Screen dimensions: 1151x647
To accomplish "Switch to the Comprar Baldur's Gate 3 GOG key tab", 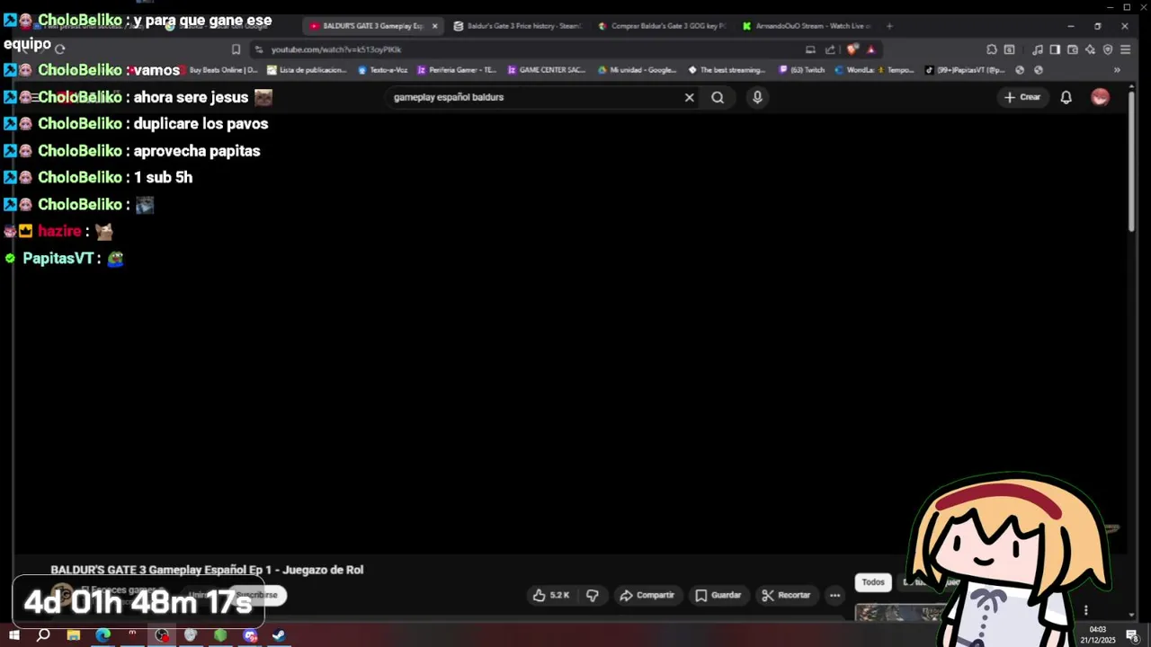I will [x=661, y=26].
